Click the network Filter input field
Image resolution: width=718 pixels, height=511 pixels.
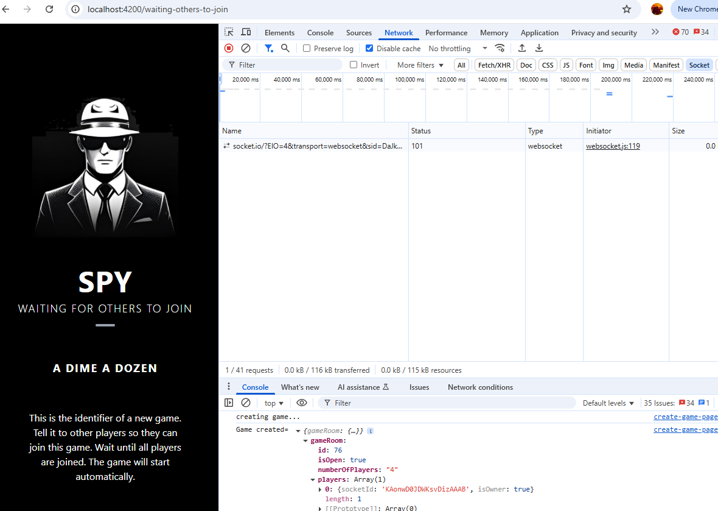coord(282,65)
